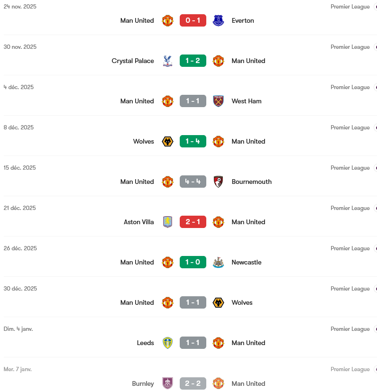Select the Crystal Palace team name

click(x=133, y=61)
